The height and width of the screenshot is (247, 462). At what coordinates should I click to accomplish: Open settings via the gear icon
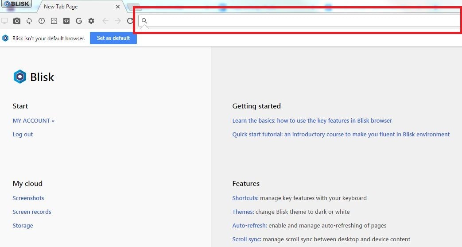[91, 21]
